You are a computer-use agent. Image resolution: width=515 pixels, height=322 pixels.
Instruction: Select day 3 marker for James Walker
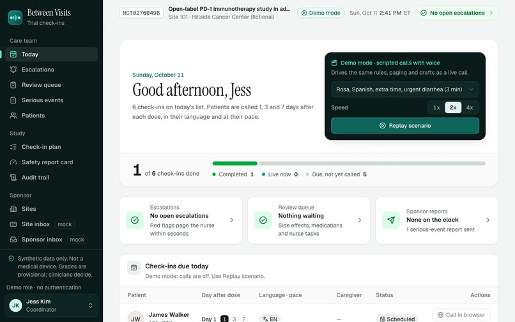click(x=234, y=319)
